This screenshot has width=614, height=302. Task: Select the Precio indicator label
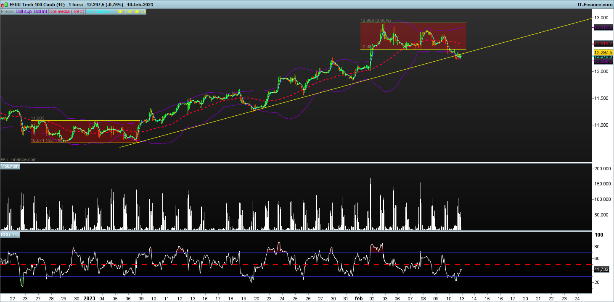7,11
